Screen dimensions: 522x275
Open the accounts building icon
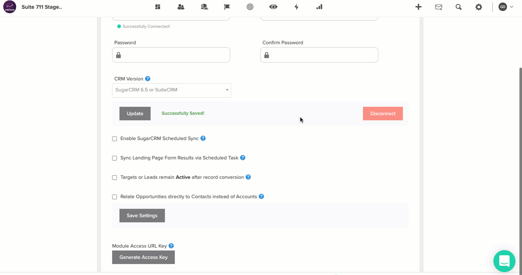click(204, 7)
